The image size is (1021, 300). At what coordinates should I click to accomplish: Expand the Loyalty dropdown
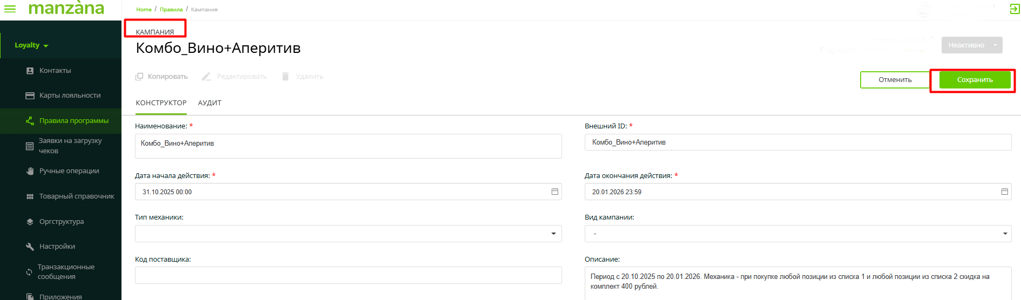tap(31, 45)
